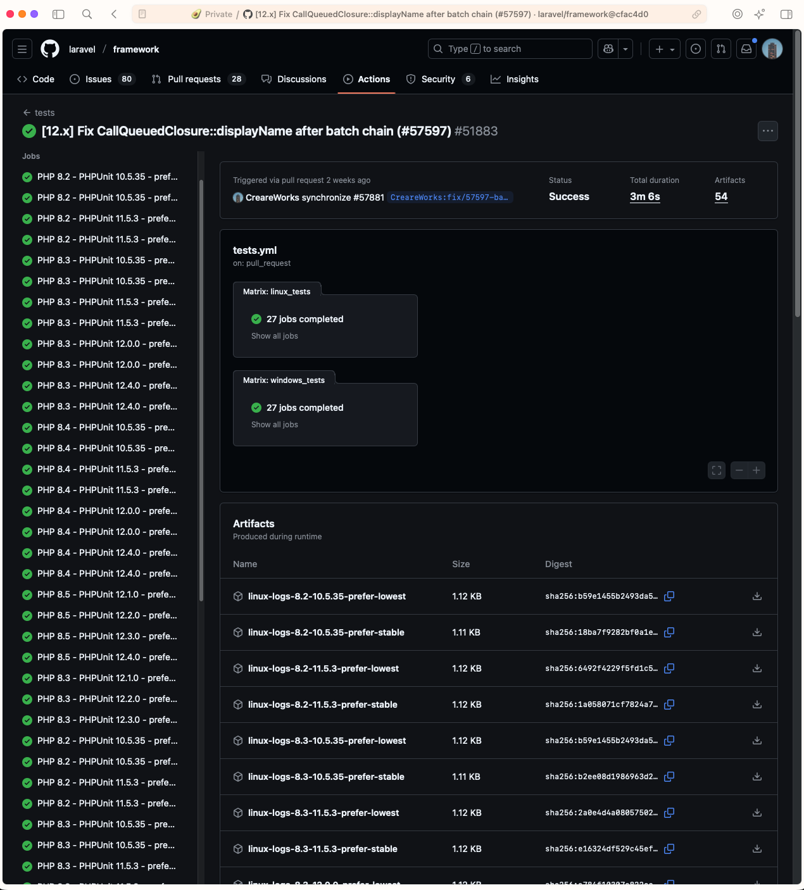Show all jobs in linux_tests matrix
This screenshot has width=804, height=890.
point(275,336)
